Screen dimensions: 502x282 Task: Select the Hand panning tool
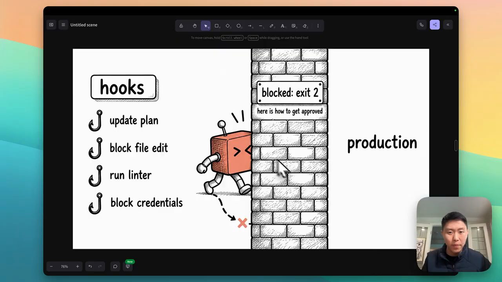click(195, 26)
